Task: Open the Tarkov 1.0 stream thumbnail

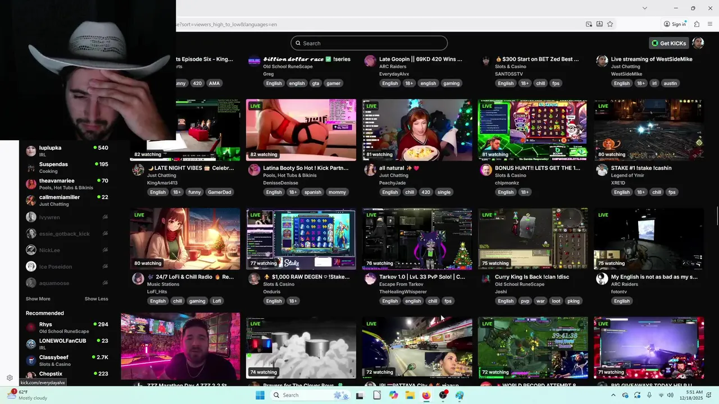Action: pos(417,239)
